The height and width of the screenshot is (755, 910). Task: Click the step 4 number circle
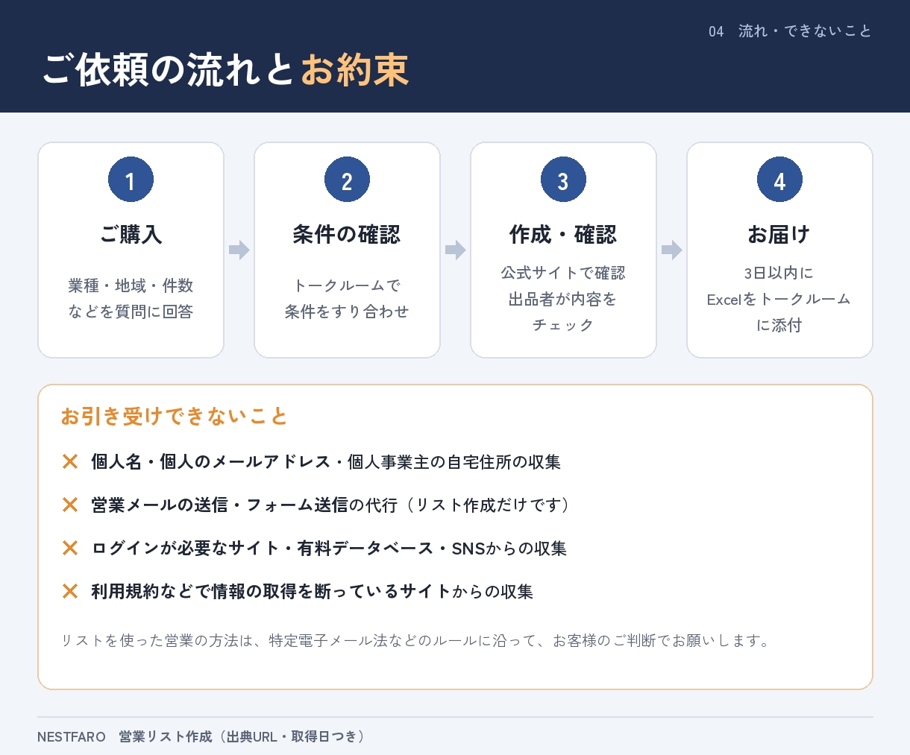tap(779, 180)
